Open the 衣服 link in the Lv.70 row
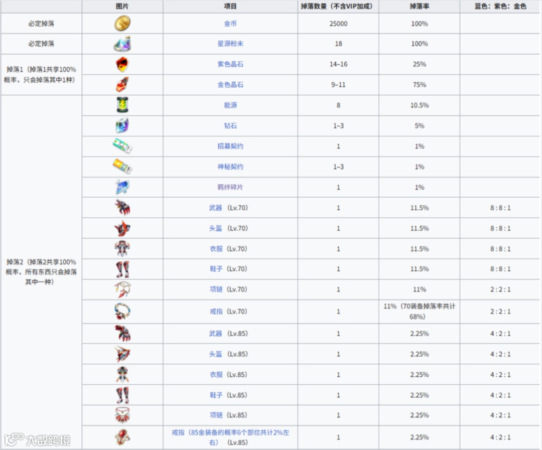 [216, 249]
